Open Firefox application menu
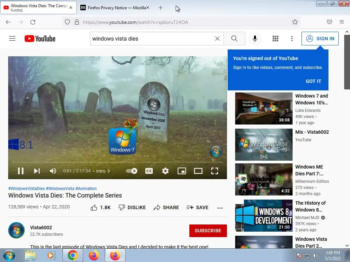The width and height of the screenshot is (350, 262). (341, 22)
